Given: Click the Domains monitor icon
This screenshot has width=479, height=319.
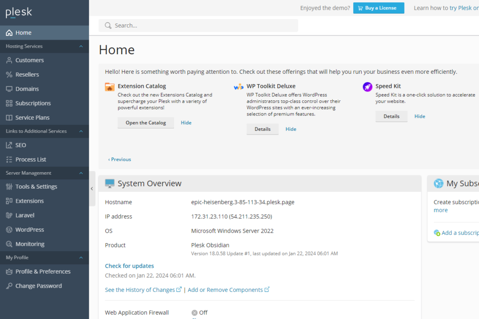Looking at the screenshot, I should click(x=9, y=89).
